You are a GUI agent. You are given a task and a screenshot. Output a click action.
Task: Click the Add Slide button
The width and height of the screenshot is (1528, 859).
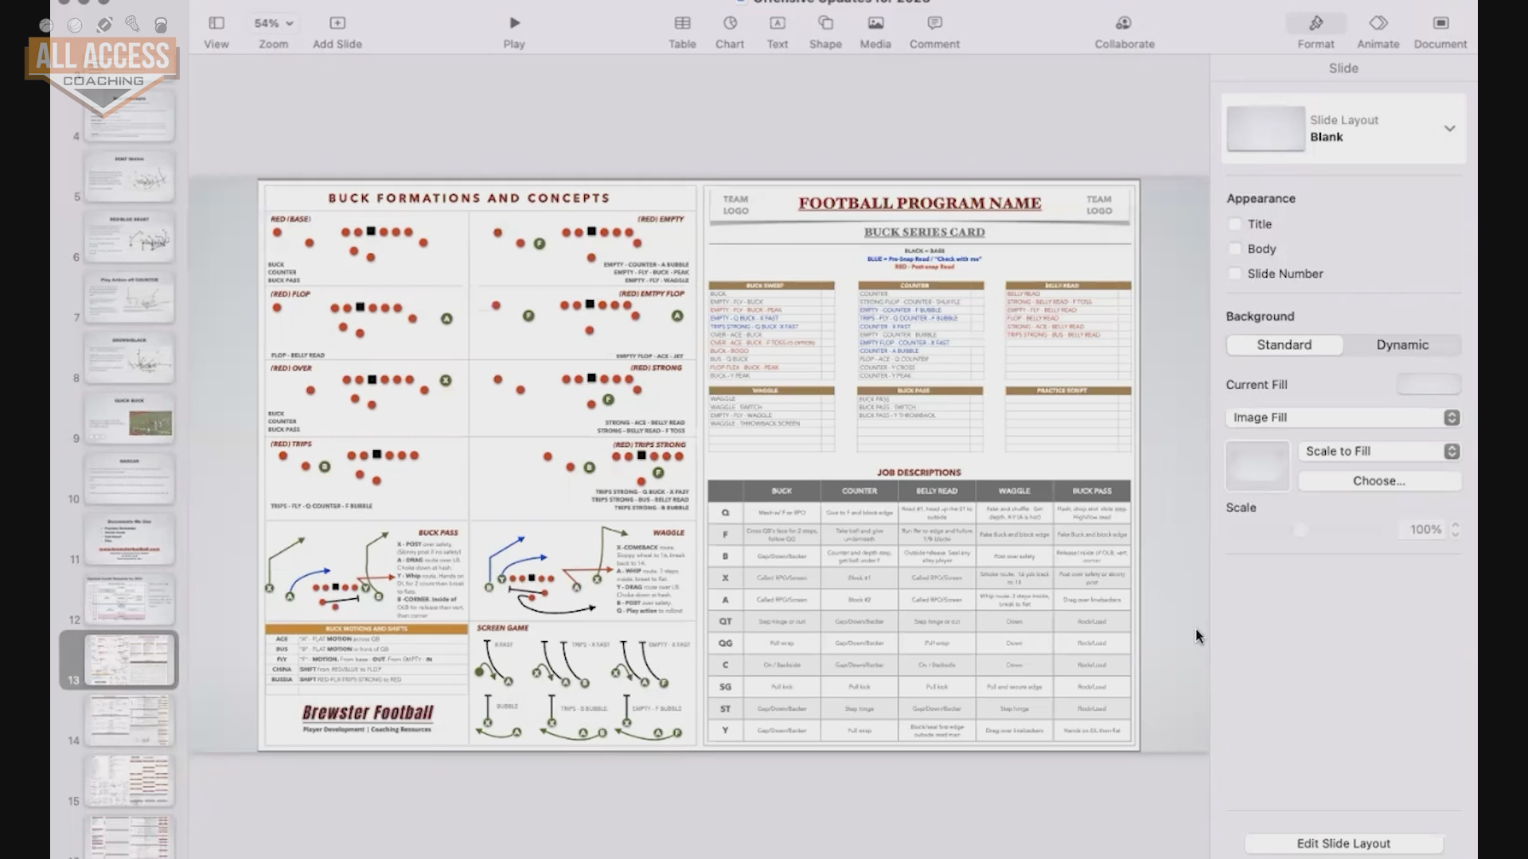point(337,33)
